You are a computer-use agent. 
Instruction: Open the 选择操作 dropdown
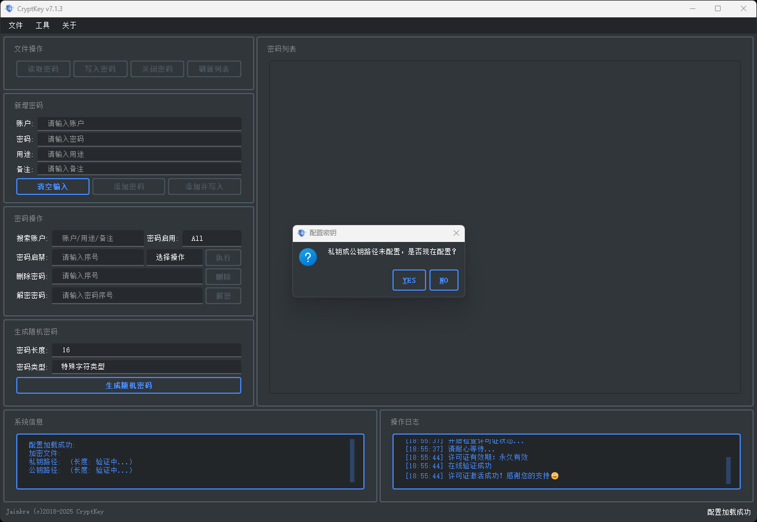pyautogui.click(x=174, y=257)
